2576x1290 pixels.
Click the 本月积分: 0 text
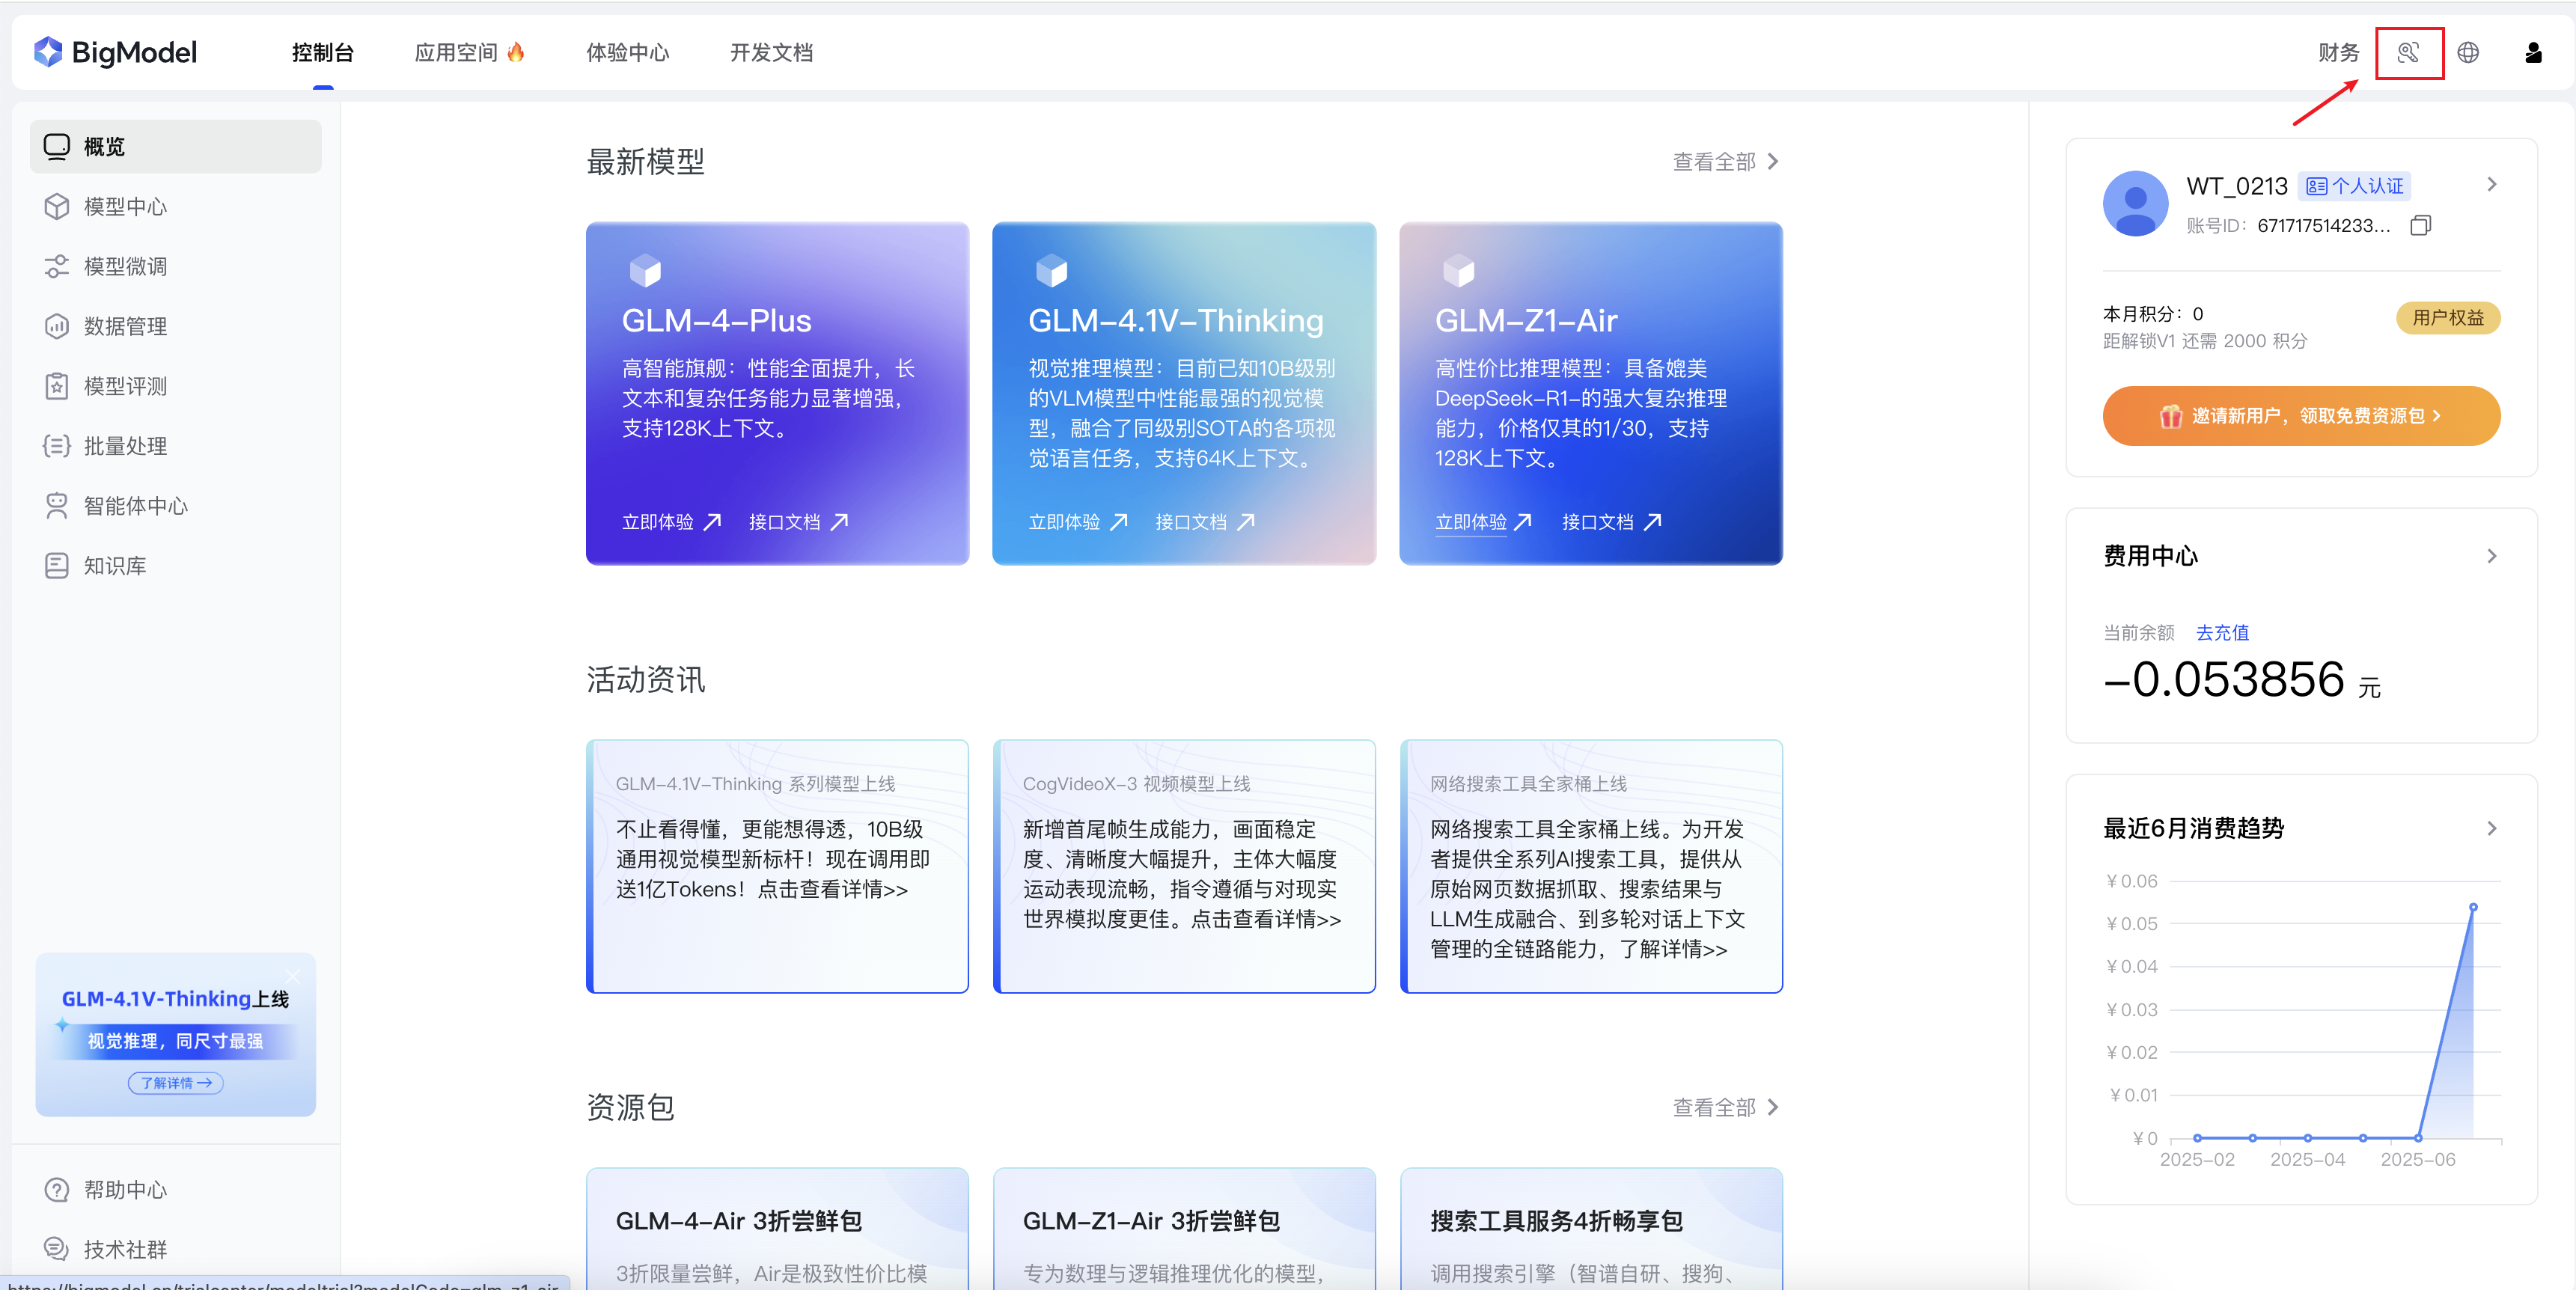[x=2153, y=314]
